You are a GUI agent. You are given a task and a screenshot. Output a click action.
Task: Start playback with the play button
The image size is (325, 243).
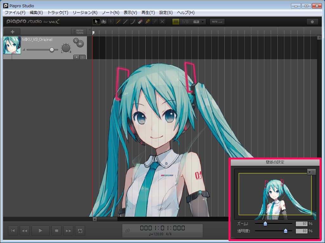pos(40,231)
